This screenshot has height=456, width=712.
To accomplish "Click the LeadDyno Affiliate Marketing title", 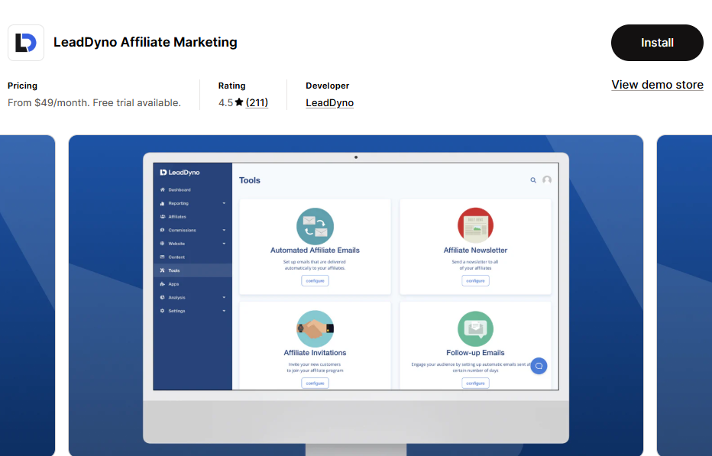I will (145, 42).
